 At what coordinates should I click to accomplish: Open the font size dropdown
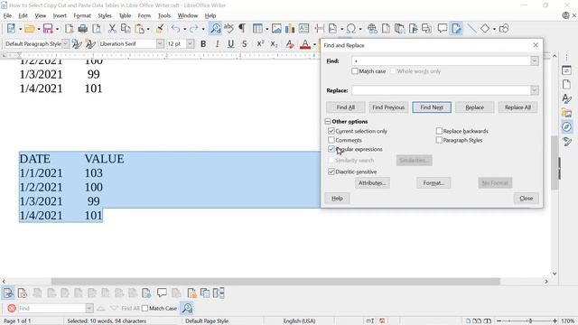[190, 44]
